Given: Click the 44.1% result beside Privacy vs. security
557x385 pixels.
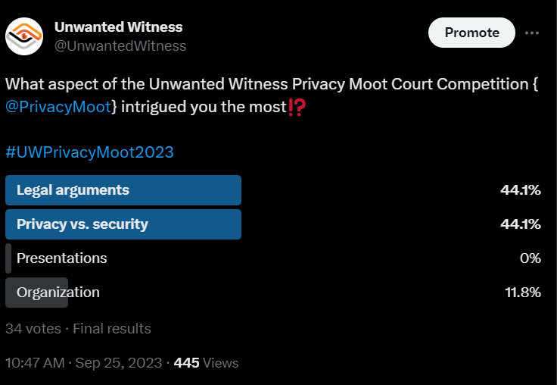Looking at the screenshot, I should [x=520, y=224].
